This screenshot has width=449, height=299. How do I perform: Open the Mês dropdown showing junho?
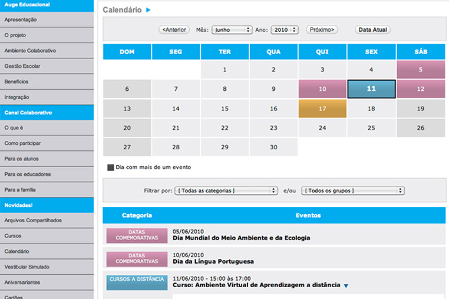(232, 29)
